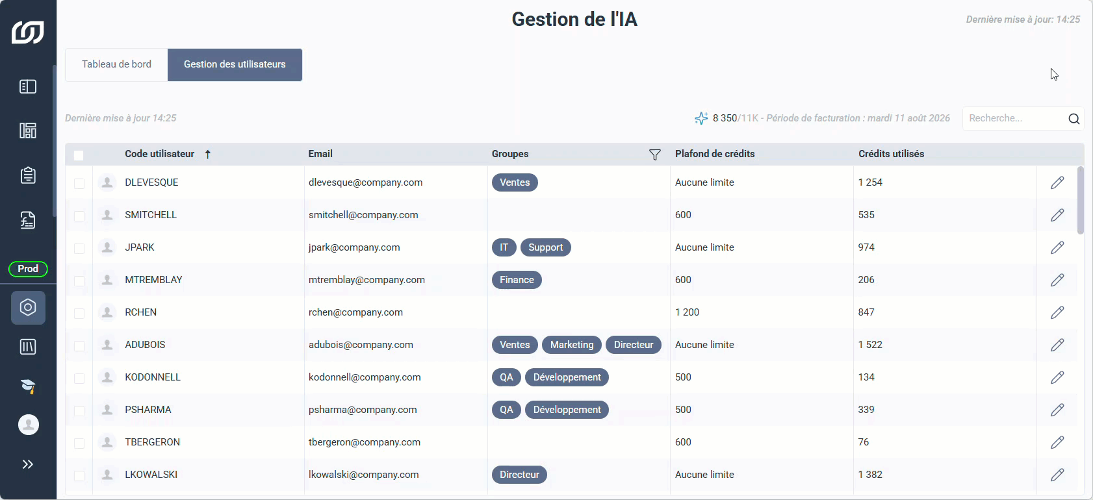The image size is (1093, 500).
Task: Expand the sidebar with double chevron
Action: click(x=28, y=464)
